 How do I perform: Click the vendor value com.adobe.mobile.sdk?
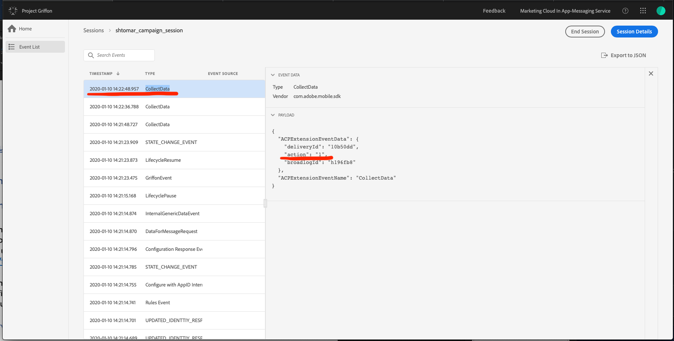317,96
